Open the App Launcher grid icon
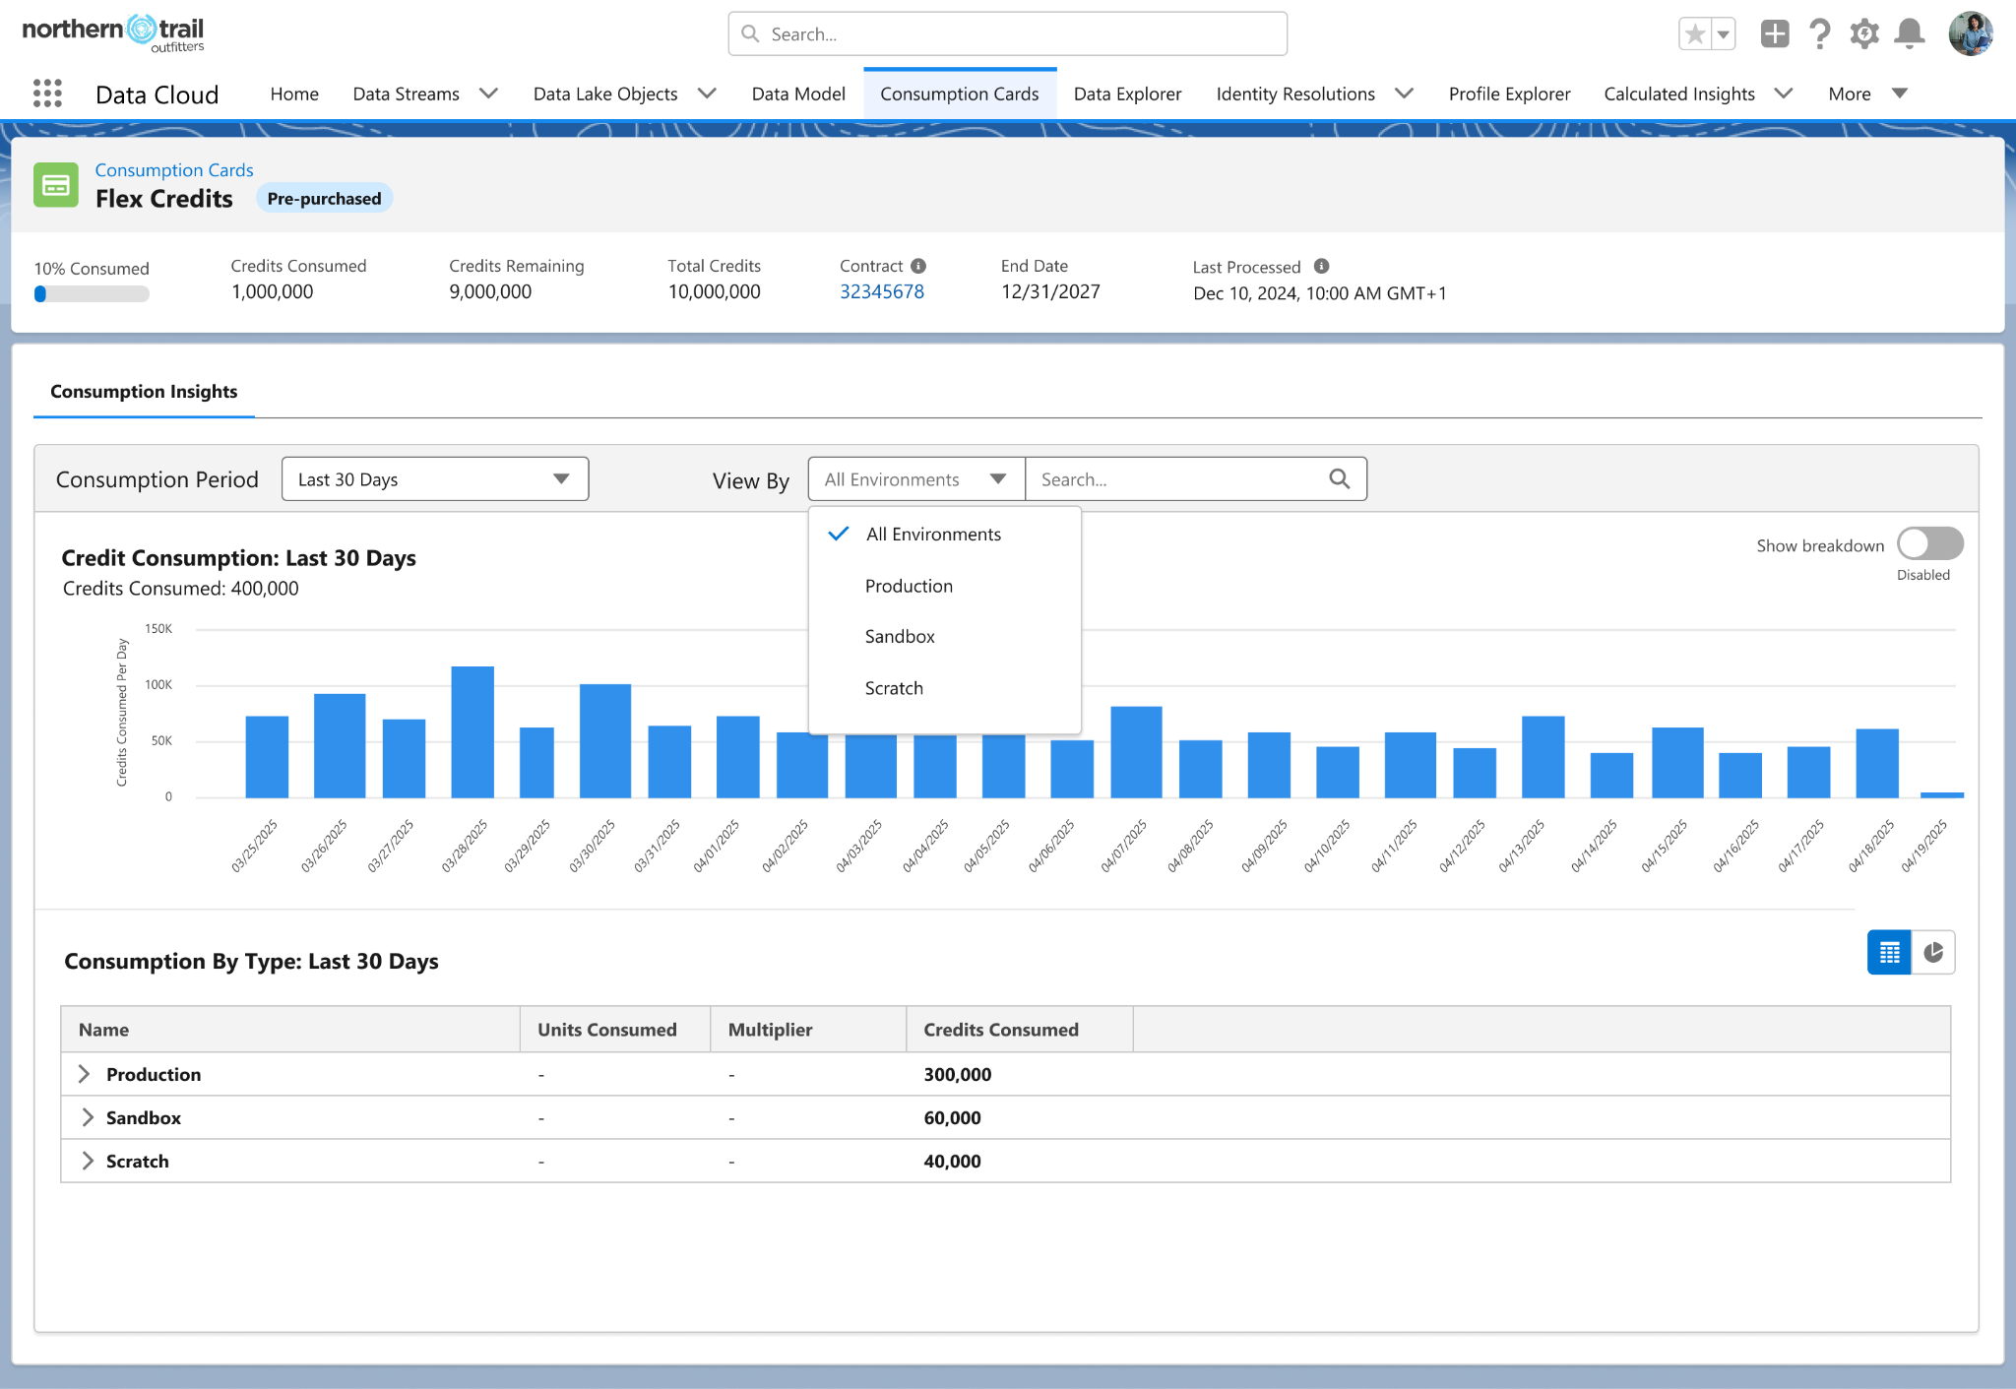 click(x=47, y=94)
